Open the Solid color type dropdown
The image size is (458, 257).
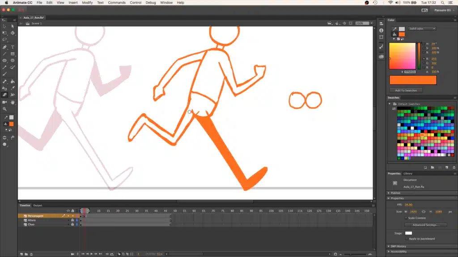tap(422, 29)
